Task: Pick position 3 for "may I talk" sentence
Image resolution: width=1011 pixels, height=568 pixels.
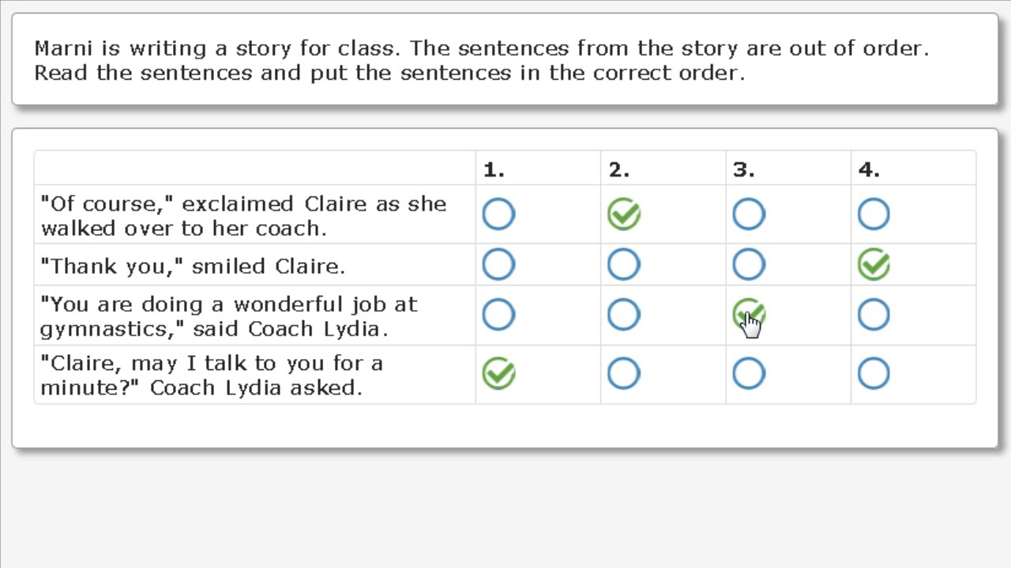Action: point(749,374)
